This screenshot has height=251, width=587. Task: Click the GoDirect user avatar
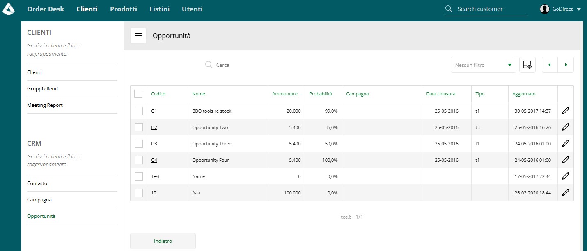[545, 9]
